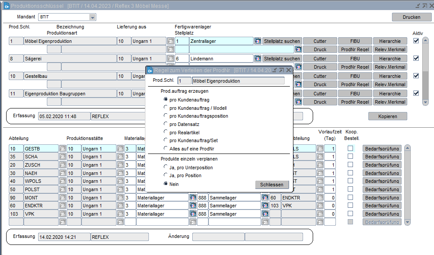Click lookup icon beside Sammellager in MONT row

(x=265, y=198)
